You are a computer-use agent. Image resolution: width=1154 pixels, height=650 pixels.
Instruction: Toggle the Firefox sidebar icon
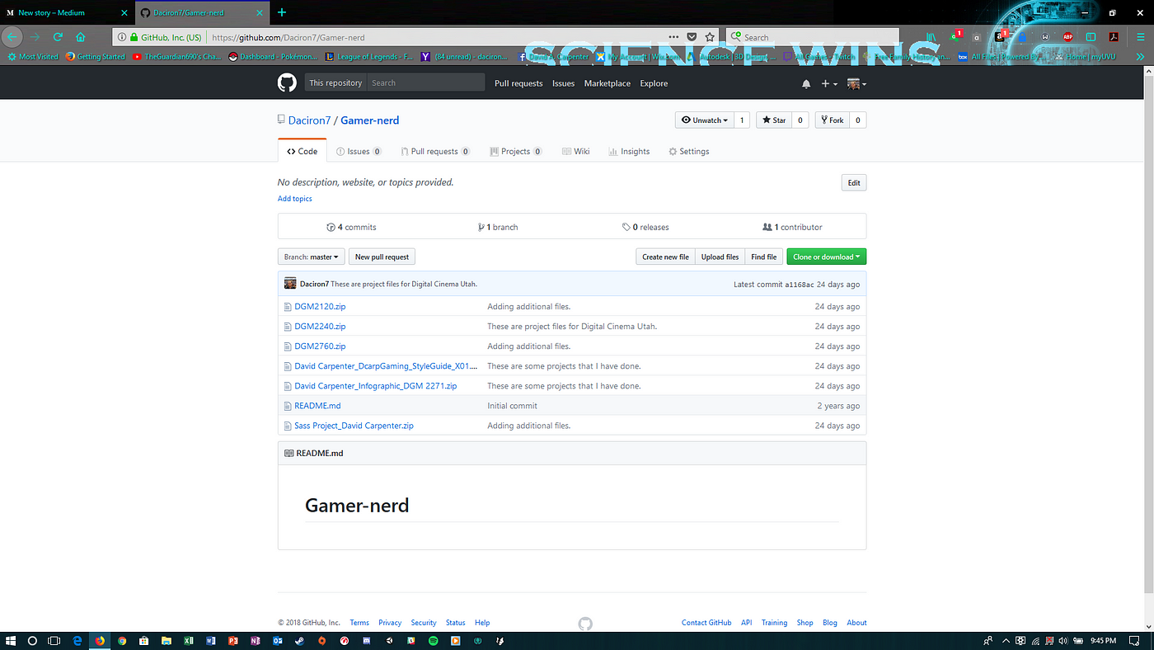[1091, 37]
